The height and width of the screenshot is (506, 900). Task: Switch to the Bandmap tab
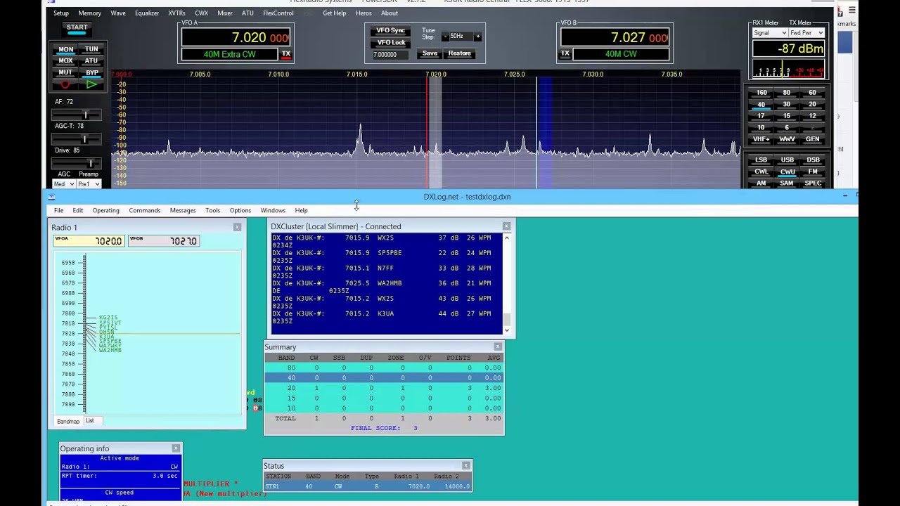pyautogui.click(x=68, y=421)
